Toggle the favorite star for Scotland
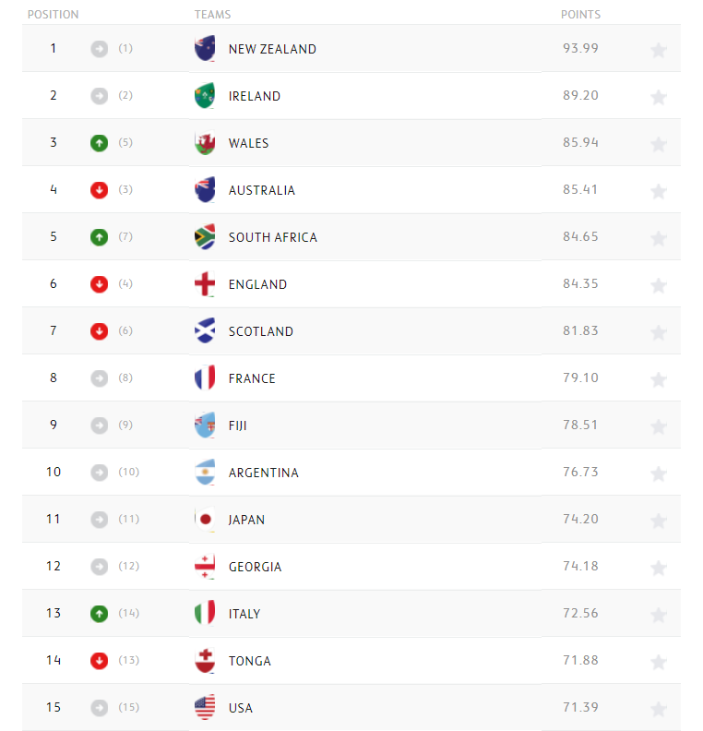 tap(658, 332)
